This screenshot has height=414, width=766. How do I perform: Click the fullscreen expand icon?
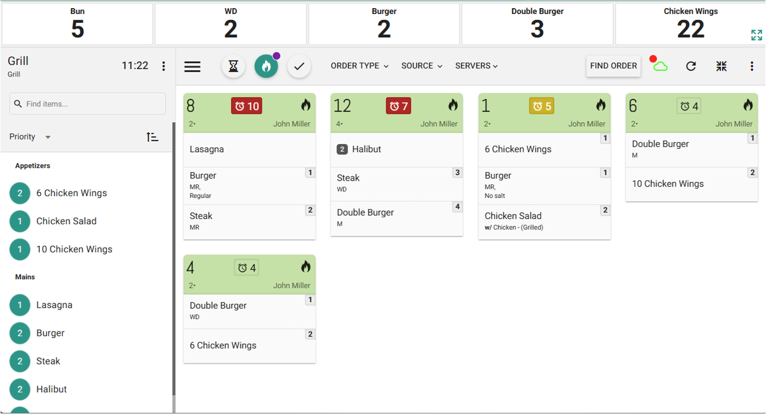pyautogui.click(x=756, y=35)
